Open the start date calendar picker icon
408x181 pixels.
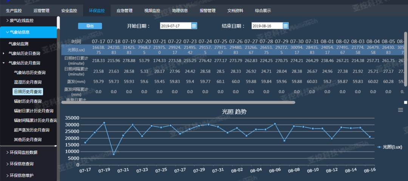tap(194, 26)
